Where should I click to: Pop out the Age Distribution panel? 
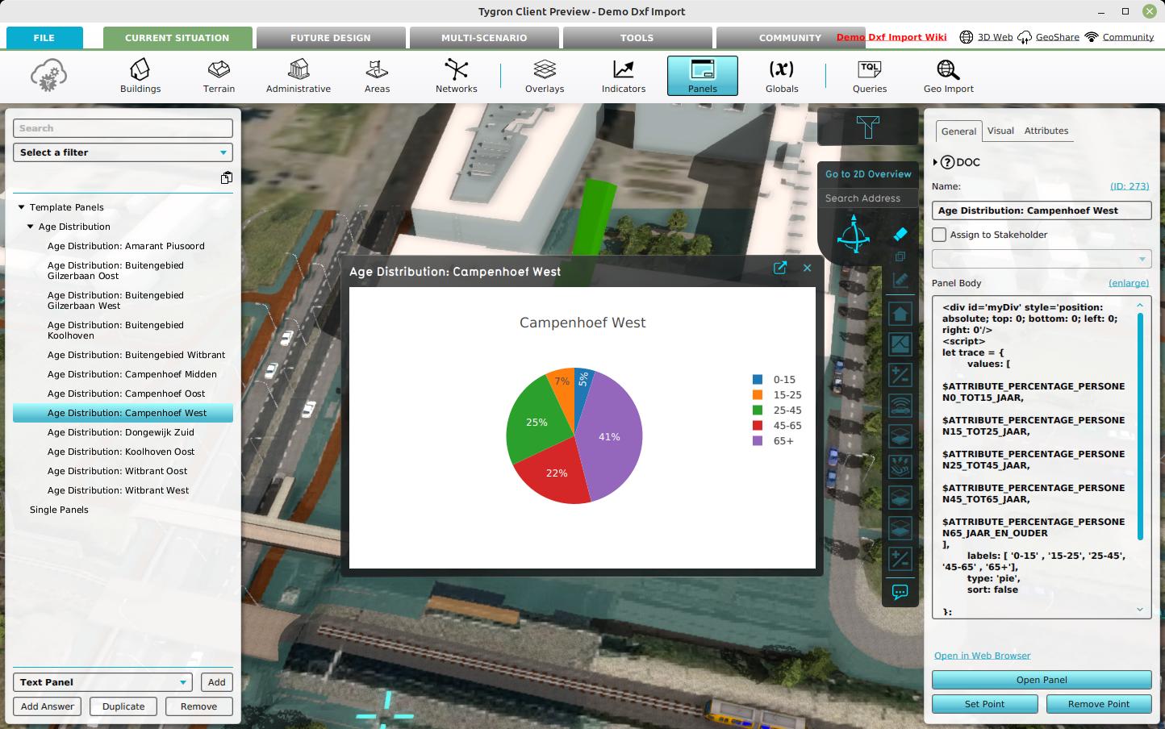[x=780, y=269]
